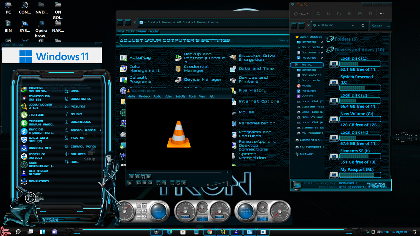
Task: Open VLC Media menu
Action: coord(131,96)
